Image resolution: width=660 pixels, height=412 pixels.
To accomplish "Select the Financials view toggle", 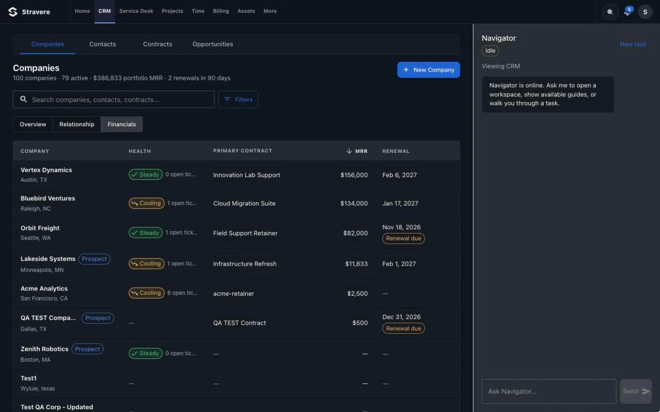I will (x=122, y=124).
